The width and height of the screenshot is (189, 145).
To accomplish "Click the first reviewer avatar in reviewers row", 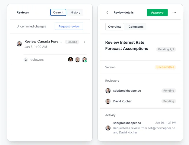I will (x=71, y=60).
